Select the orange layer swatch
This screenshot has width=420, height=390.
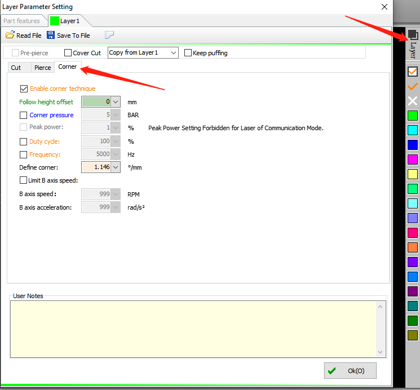[413, 247]
